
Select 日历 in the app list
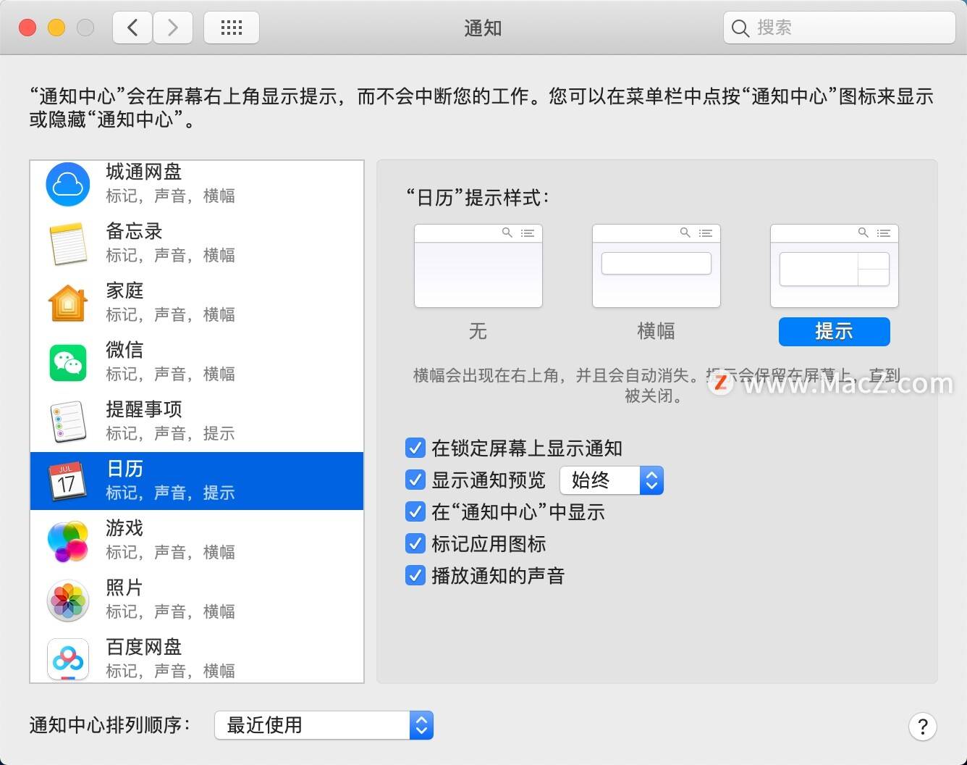coord(197,481)
